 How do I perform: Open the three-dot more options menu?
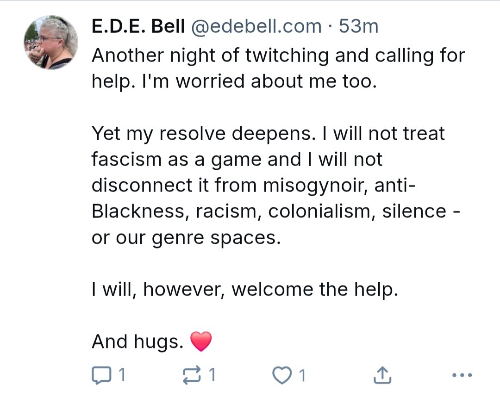462,375
